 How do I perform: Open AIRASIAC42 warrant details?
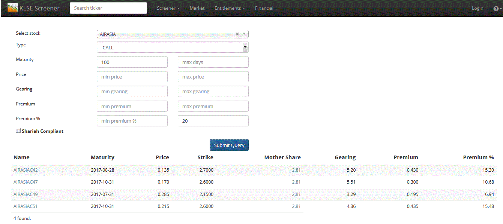point(25,170)
